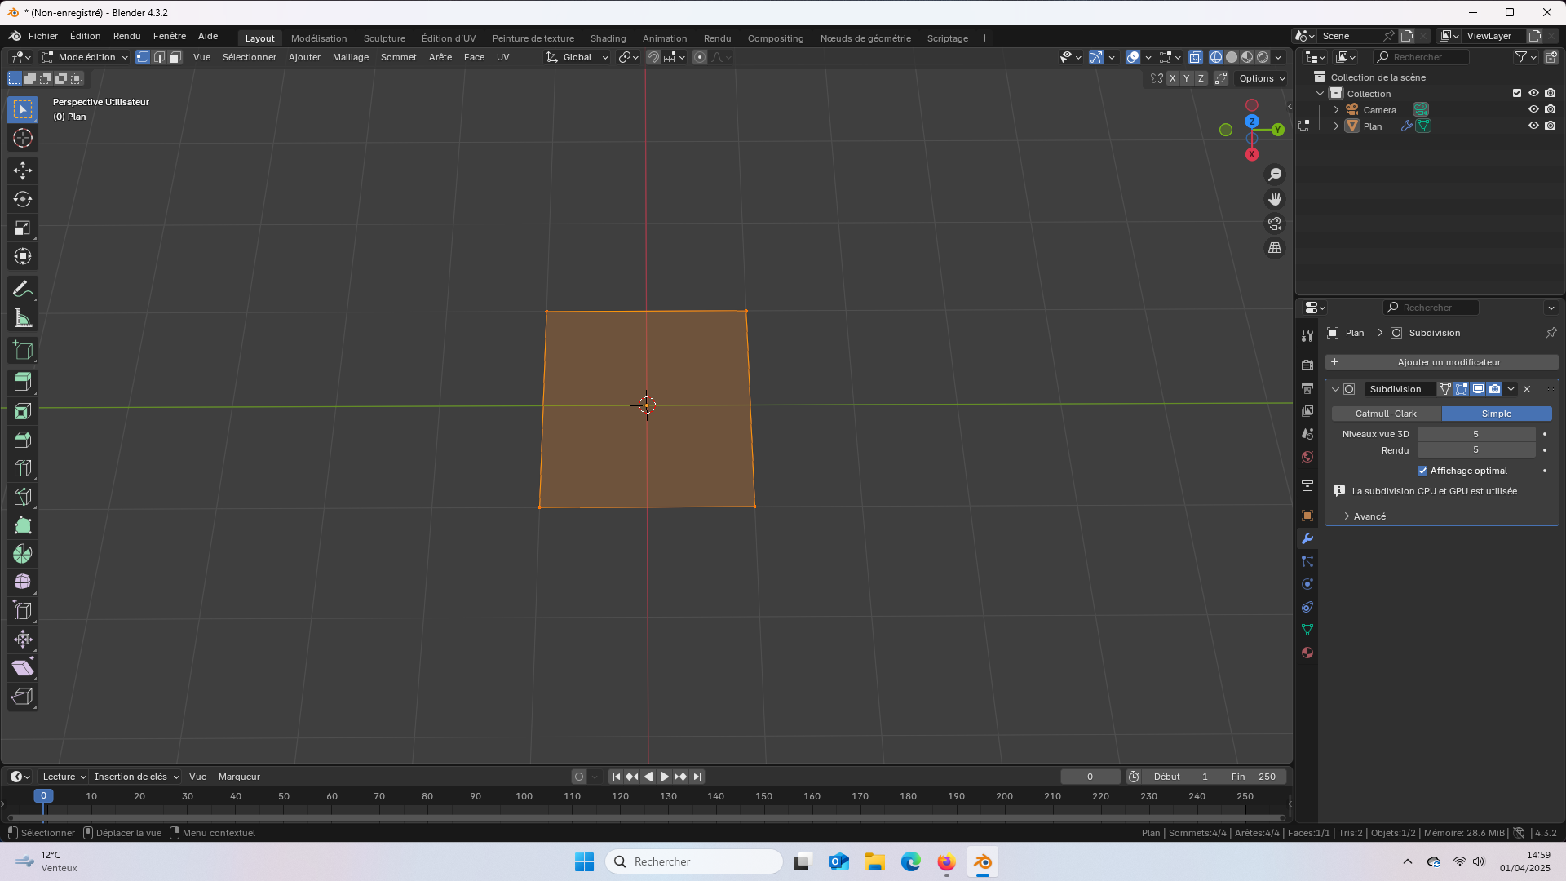Hide the Plan object in the outliner

(x=1533, y=126)
